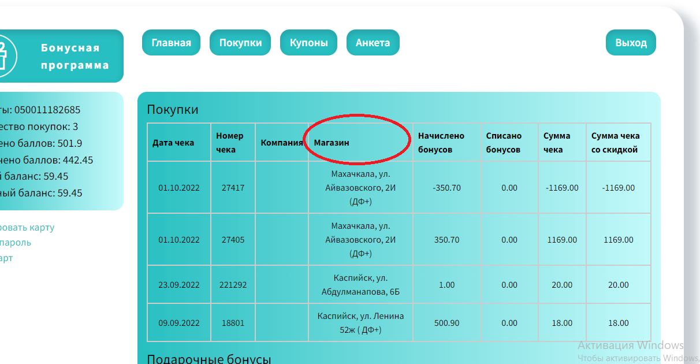Open the Анкета form page
This screenshot has width=700, height=364.
click(373, 43)
